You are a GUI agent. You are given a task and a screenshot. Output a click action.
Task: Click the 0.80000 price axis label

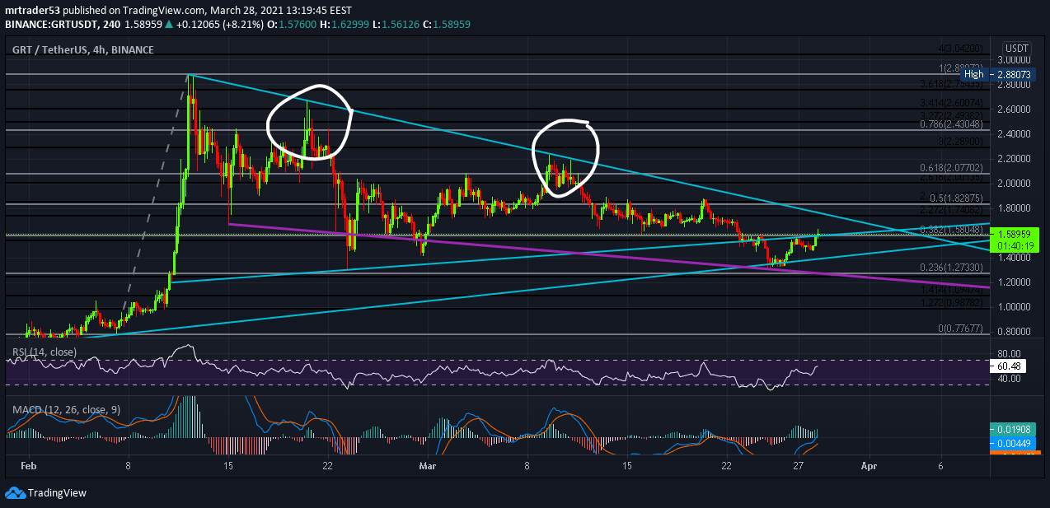[x=1015, y=332]
